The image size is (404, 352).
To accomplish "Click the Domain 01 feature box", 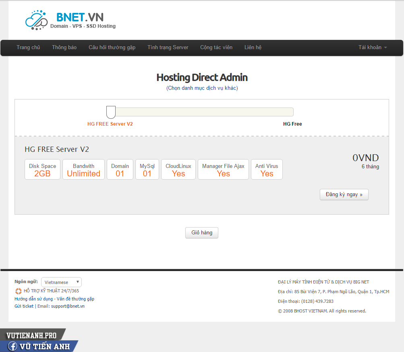I will (x=120, y=169).
